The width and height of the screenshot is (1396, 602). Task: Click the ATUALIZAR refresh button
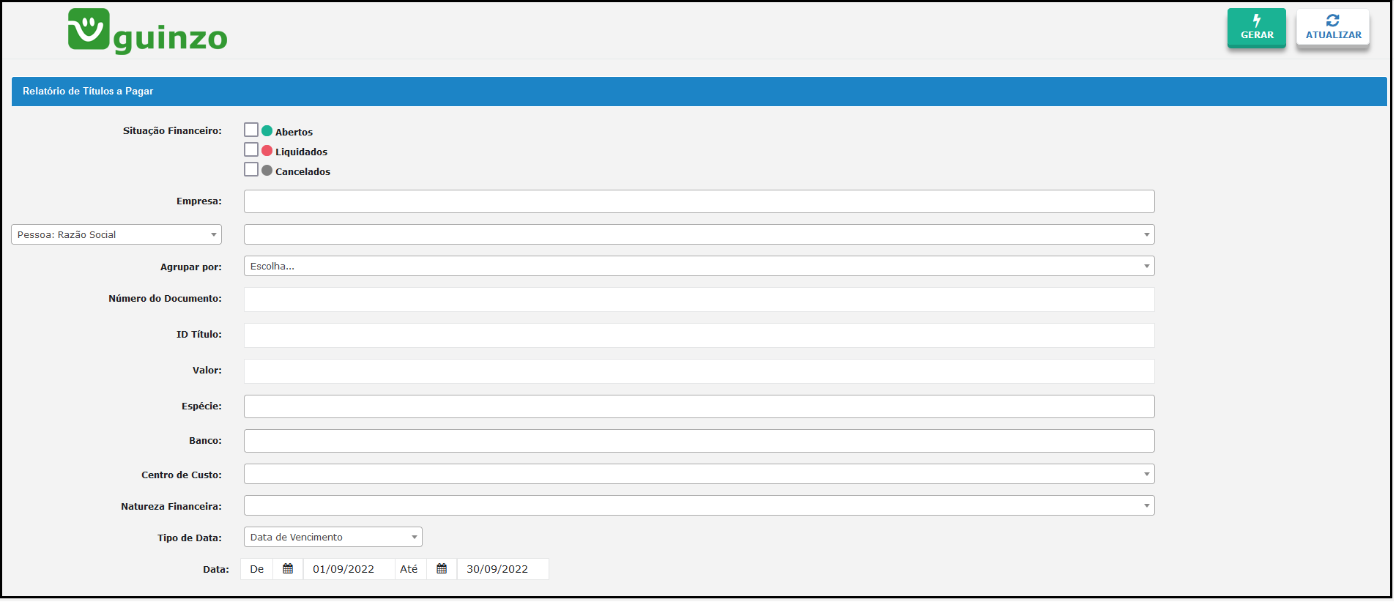click(1333, 28)
